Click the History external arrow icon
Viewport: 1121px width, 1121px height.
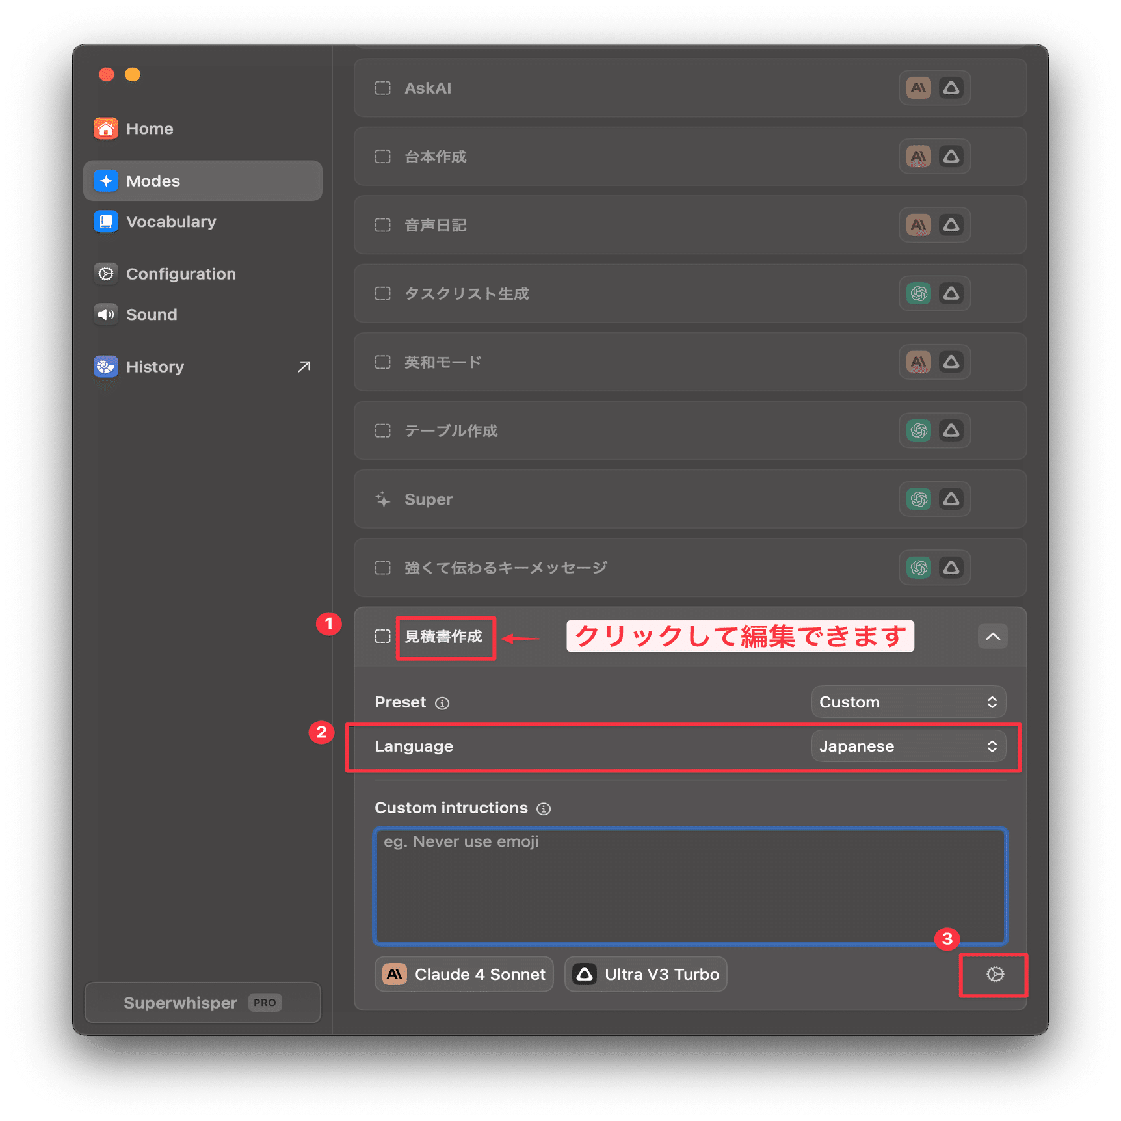point(304,367)
